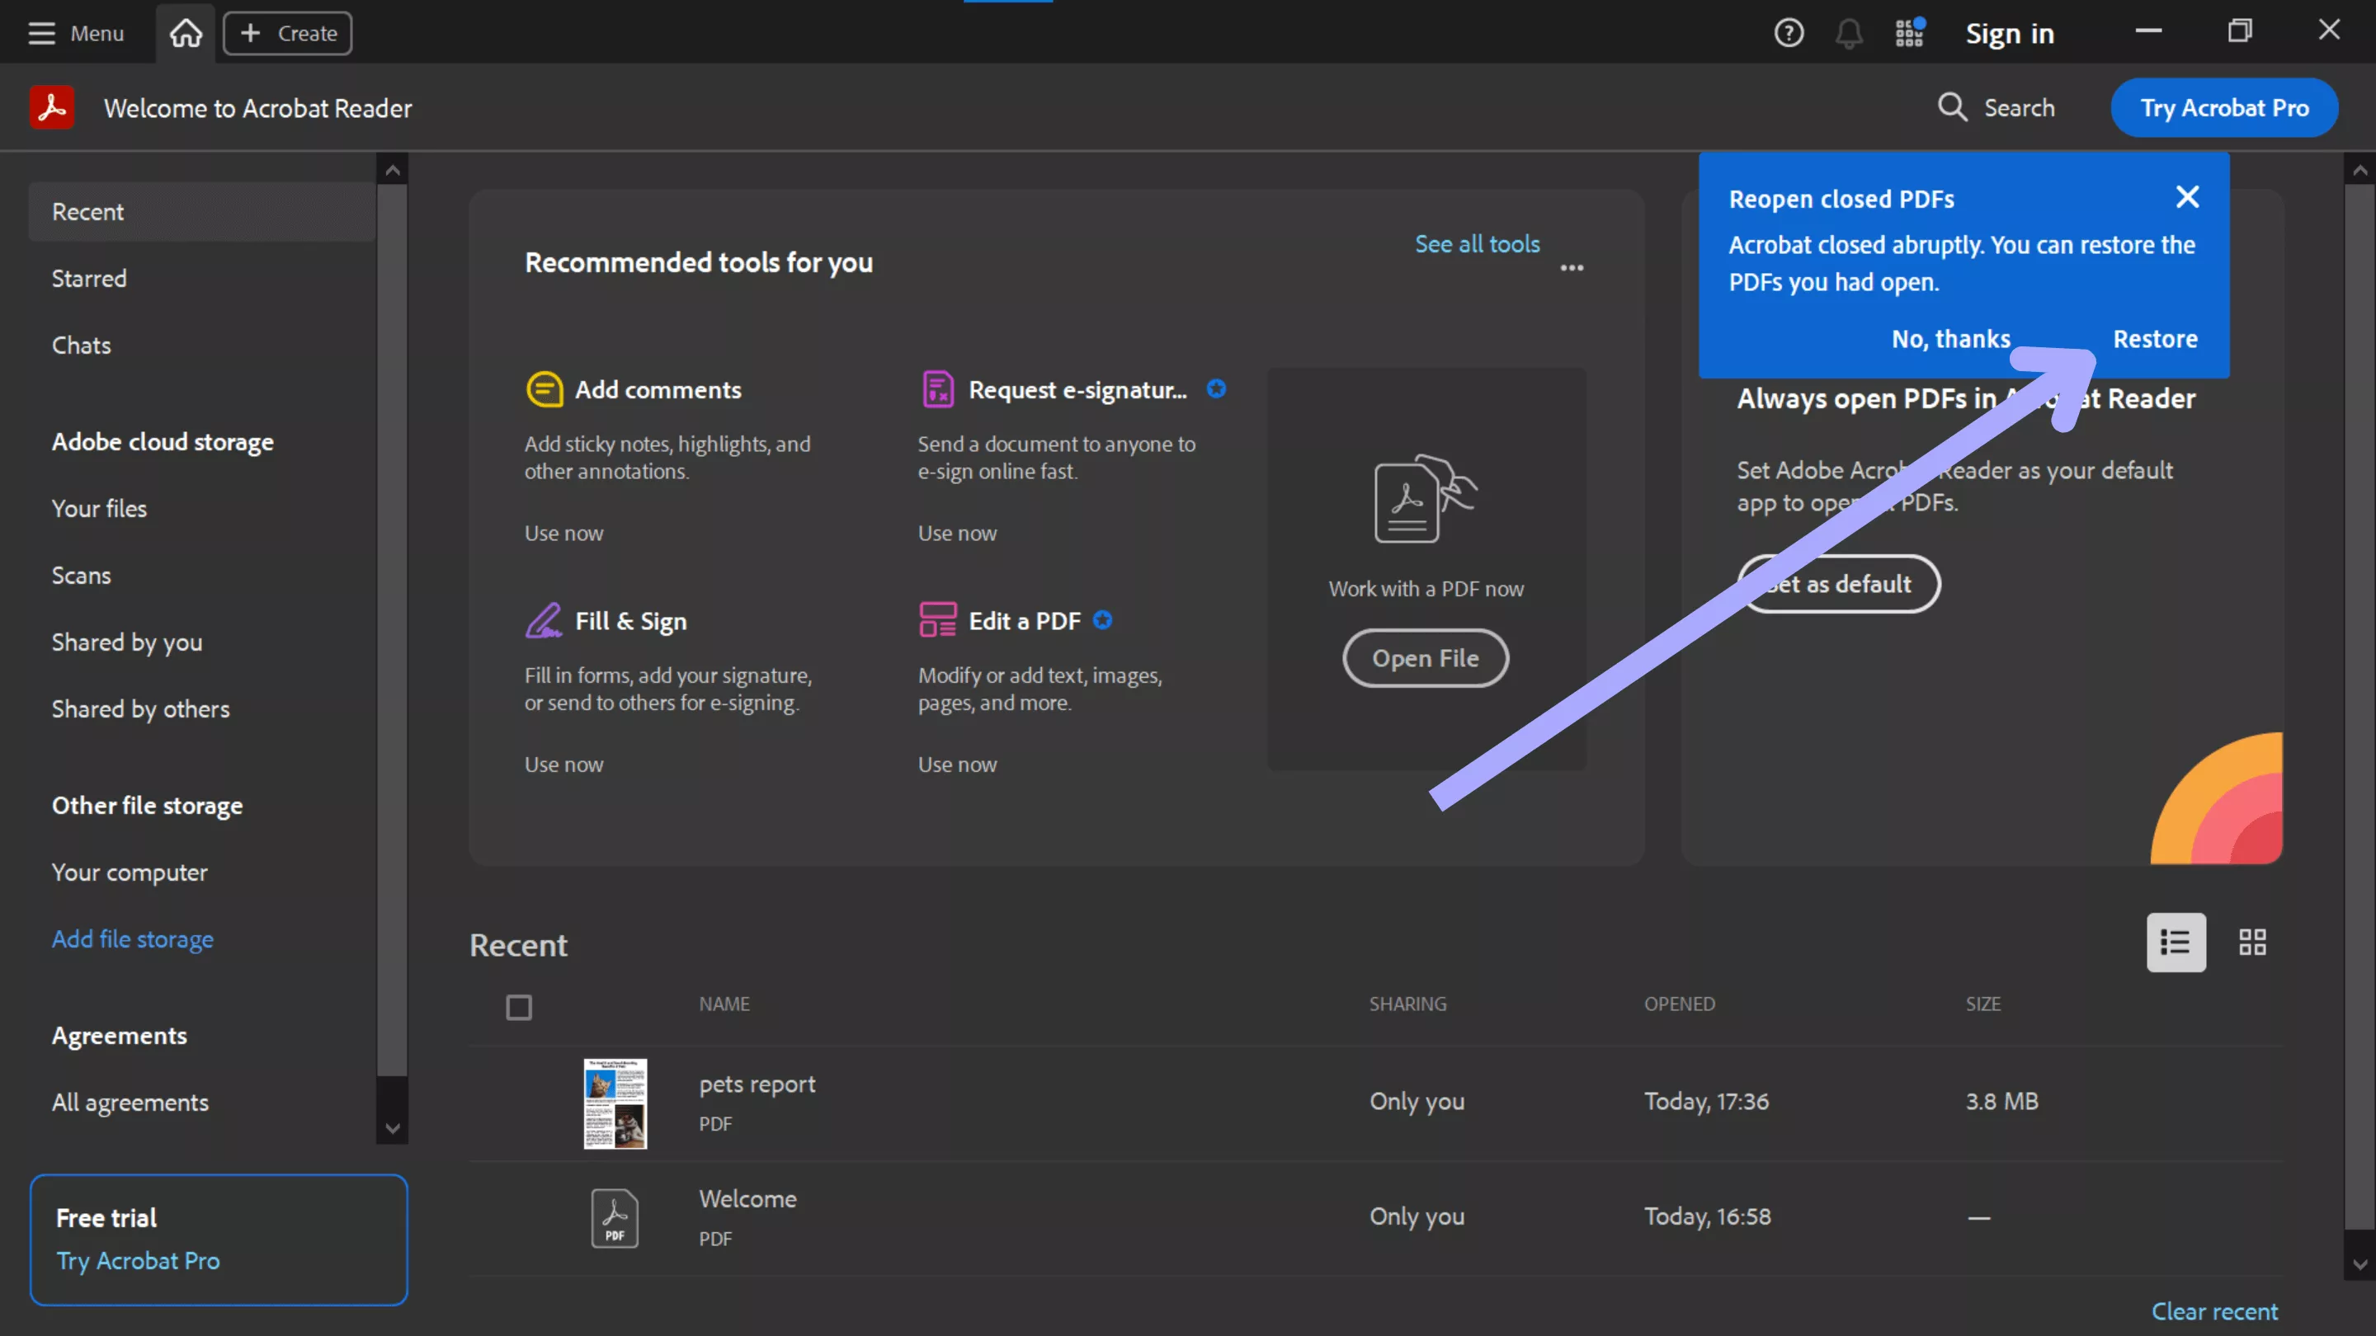This screenshot has height=1336, width=2376.
Task: Click the Home icon in top bar
Action: point(186,33)
